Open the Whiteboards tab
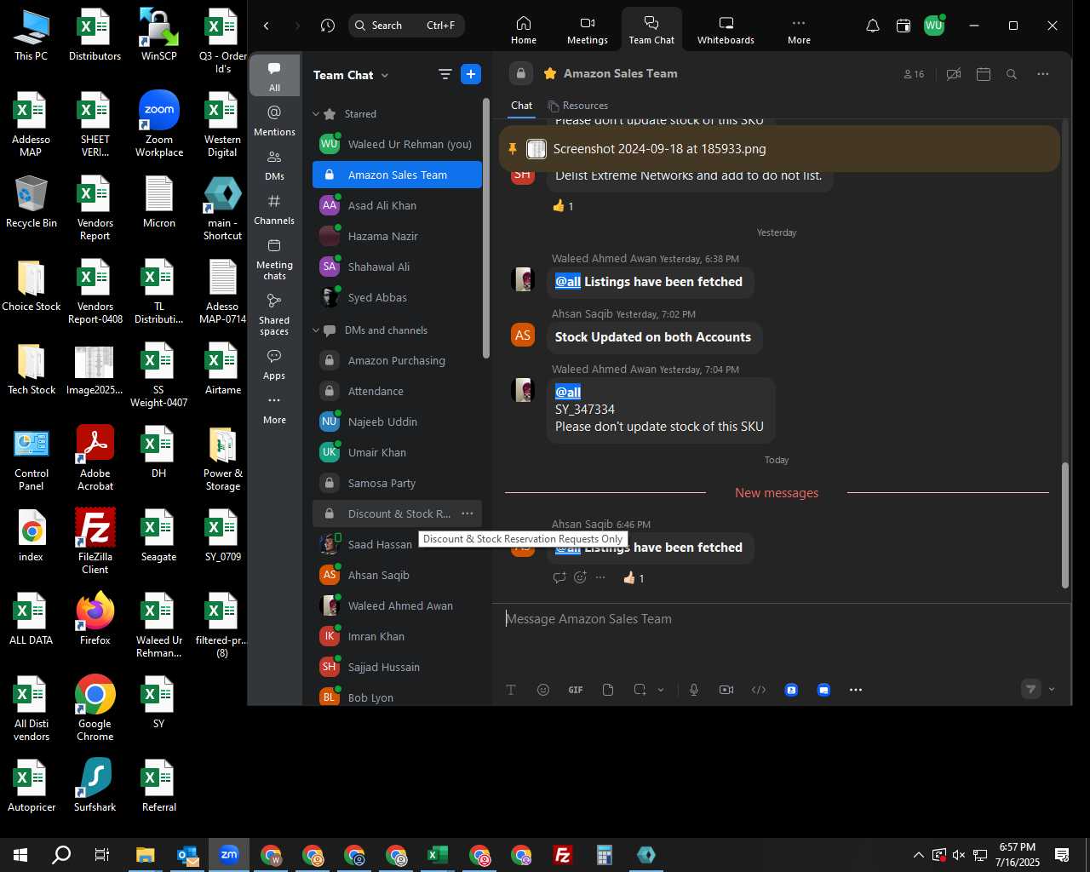The height and width of the screenshot is (872, 1090). click(726, 30)
